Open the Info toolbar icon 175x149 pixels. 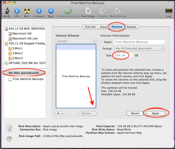[x=17, y=11]
